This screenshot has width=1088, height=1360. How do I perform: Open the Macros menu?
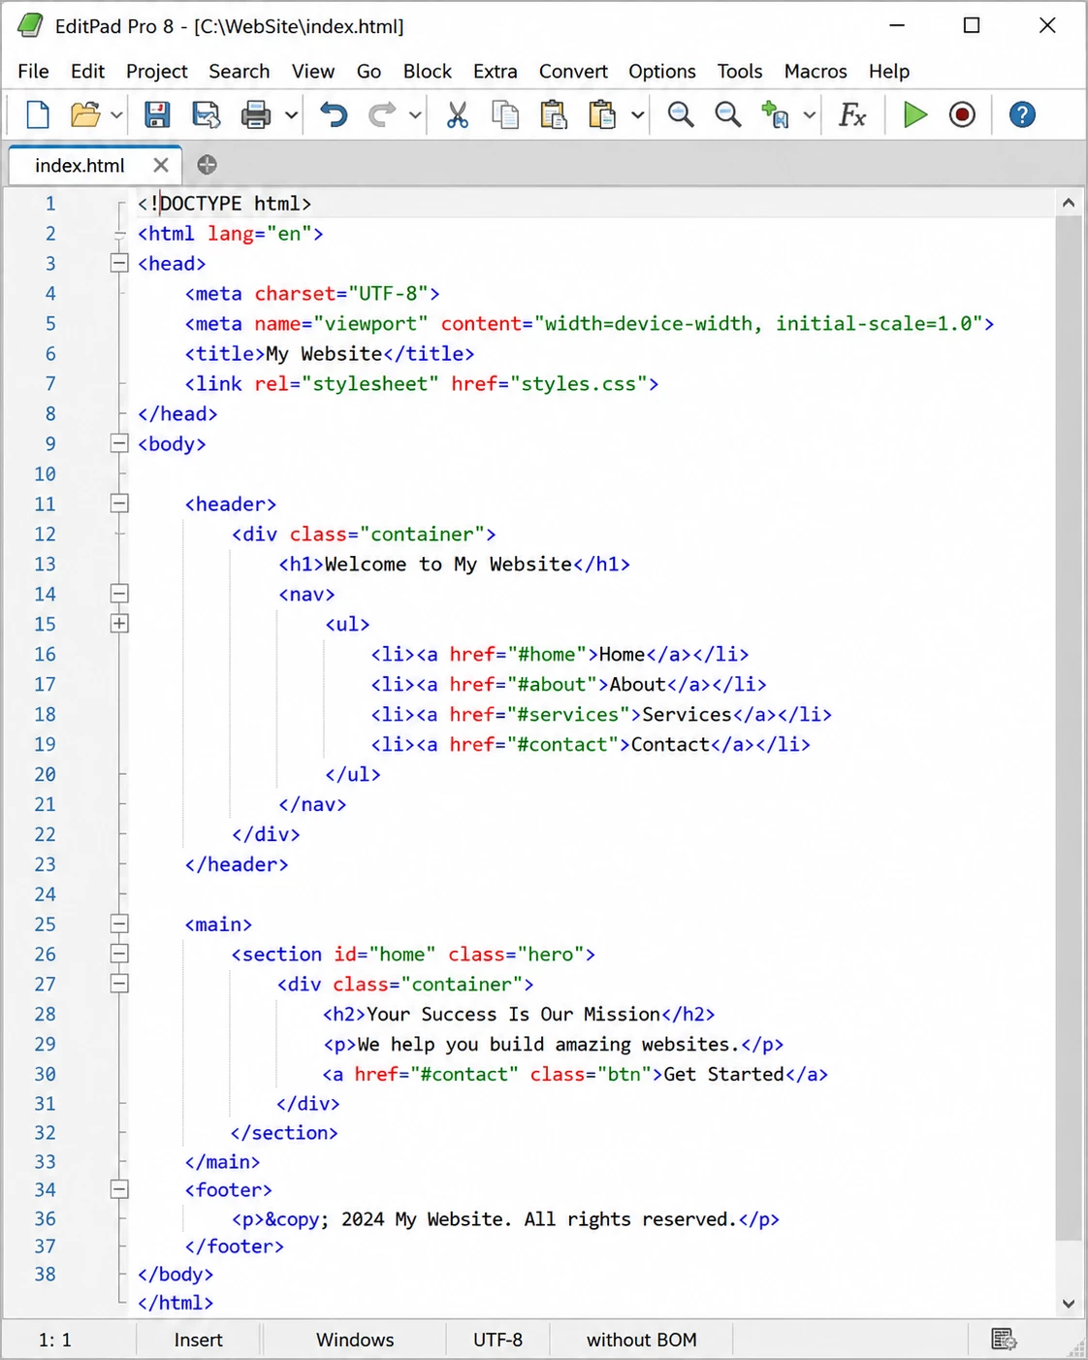[x=816, y=72]
